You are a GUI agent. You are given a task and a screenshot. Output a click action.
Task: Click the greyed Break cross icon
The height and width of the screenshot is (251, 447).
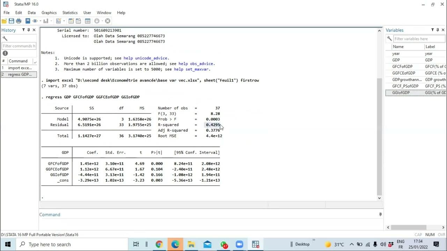click(x=108, y=21)
